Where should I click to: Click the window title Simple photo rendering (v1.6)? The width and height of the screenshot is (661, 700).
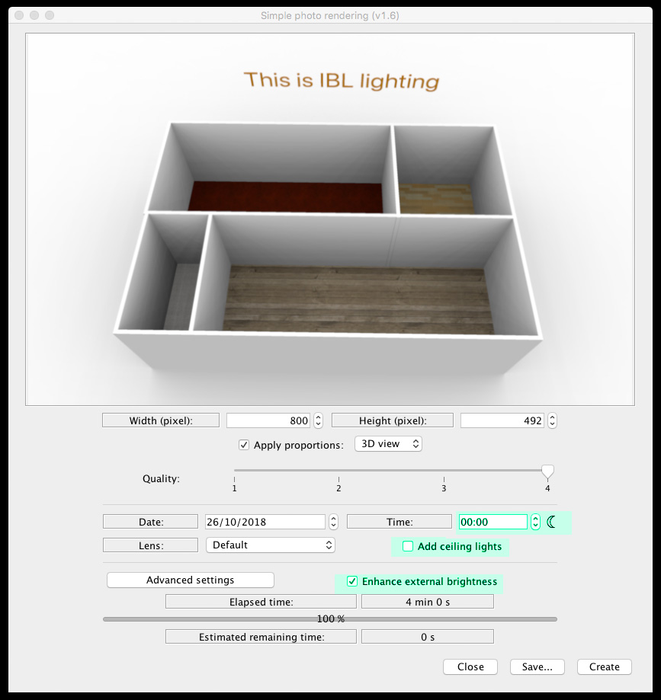[x=330, y=16]
